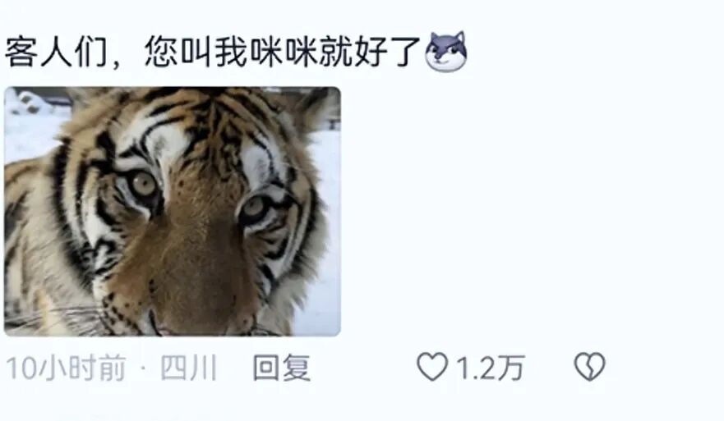
Task: Click the 10小时前 timestamp
Action: click(x=66, y=368)
